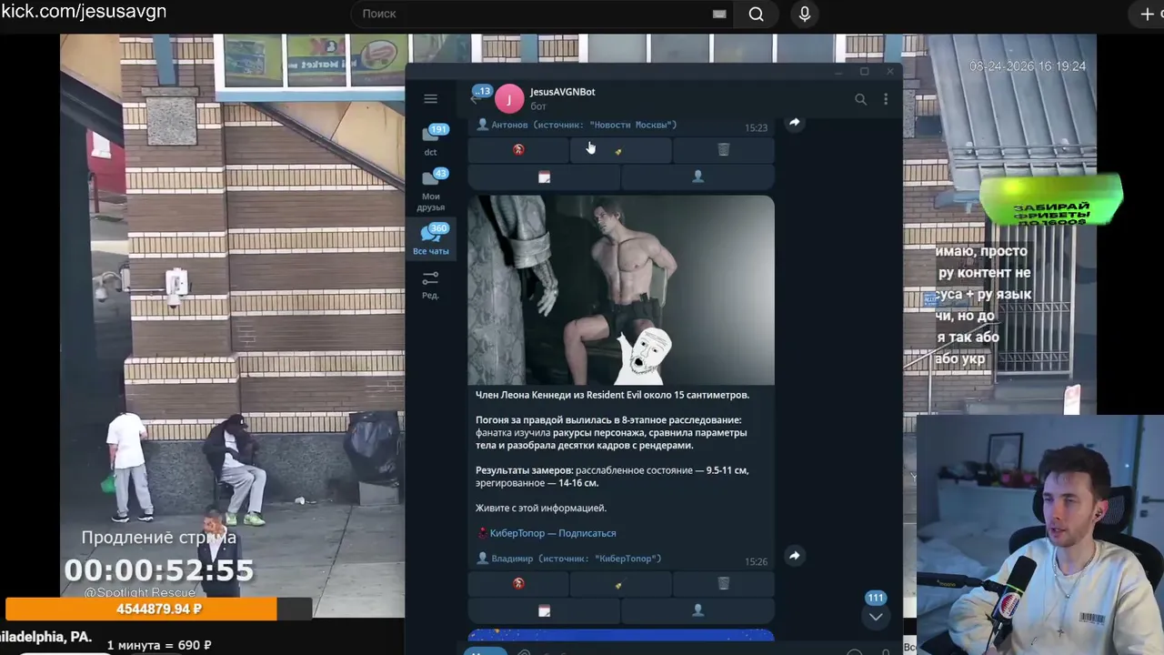
Task: Search inside the JesusAVGNBot chat
Action: pos(860,99)
